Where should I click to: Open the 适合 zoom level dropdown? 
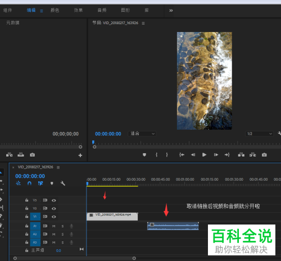(142, 134)
